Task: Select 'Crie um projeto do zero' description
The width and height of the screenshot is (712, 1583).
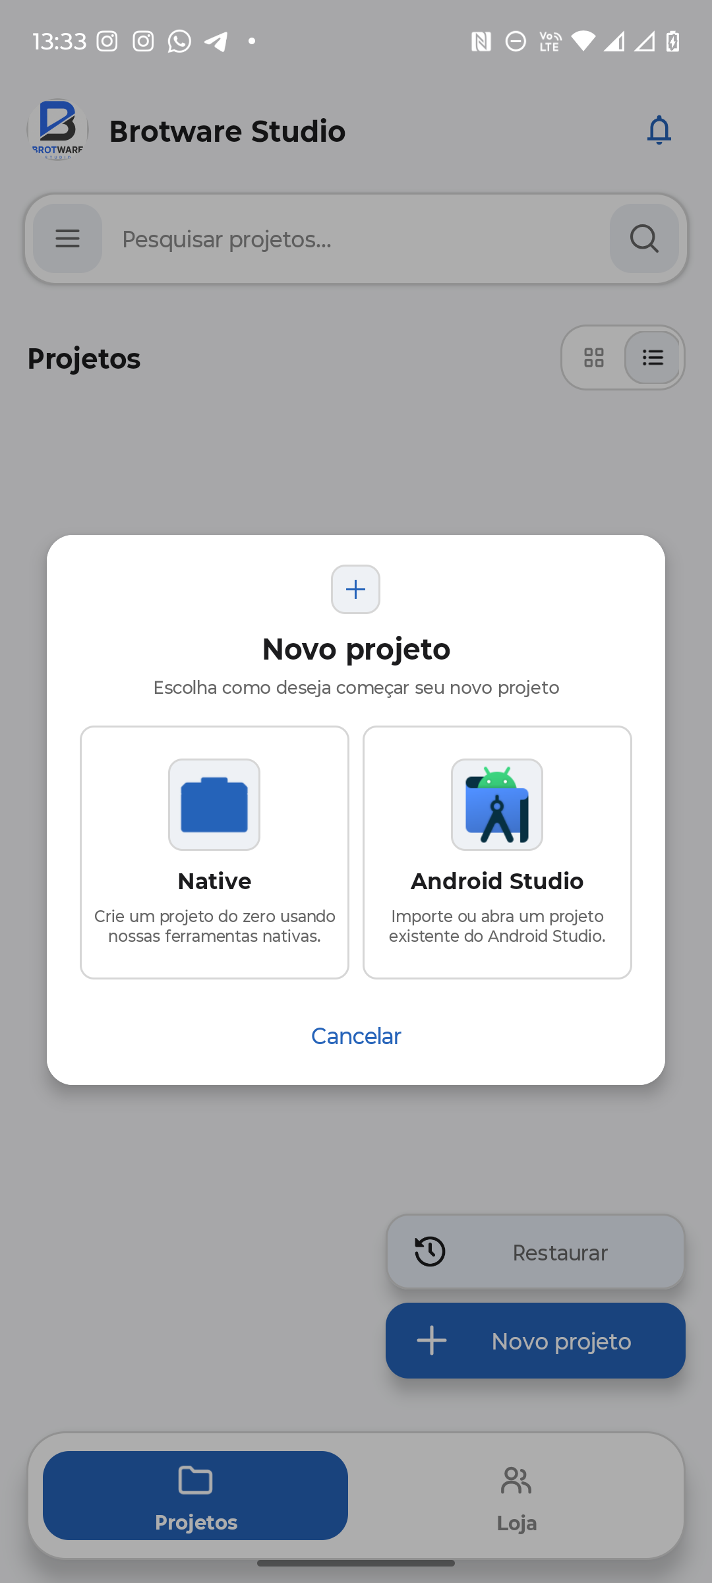Action: (214, 926)
